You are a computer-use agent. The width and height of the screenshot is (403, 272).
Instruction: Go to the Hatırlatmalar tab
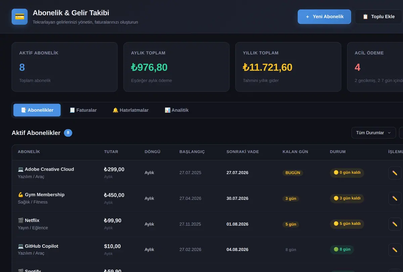coord(130,110)
